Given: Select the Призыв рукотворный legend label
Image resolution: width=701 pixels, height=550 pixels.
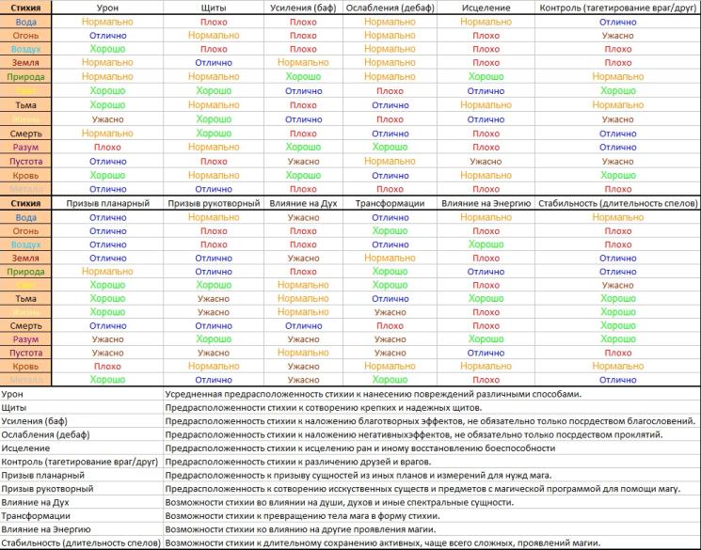Looking at the screenshot, I should [47, 489].
